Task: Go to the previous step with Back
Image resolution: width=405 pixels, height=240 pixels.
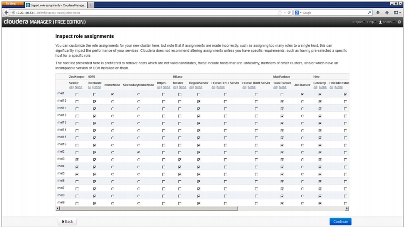Action: tap(67, 222)
